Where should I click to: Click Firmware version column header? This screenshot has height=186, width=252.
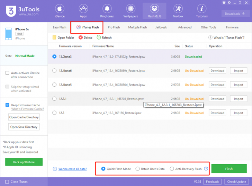(70, 46)
